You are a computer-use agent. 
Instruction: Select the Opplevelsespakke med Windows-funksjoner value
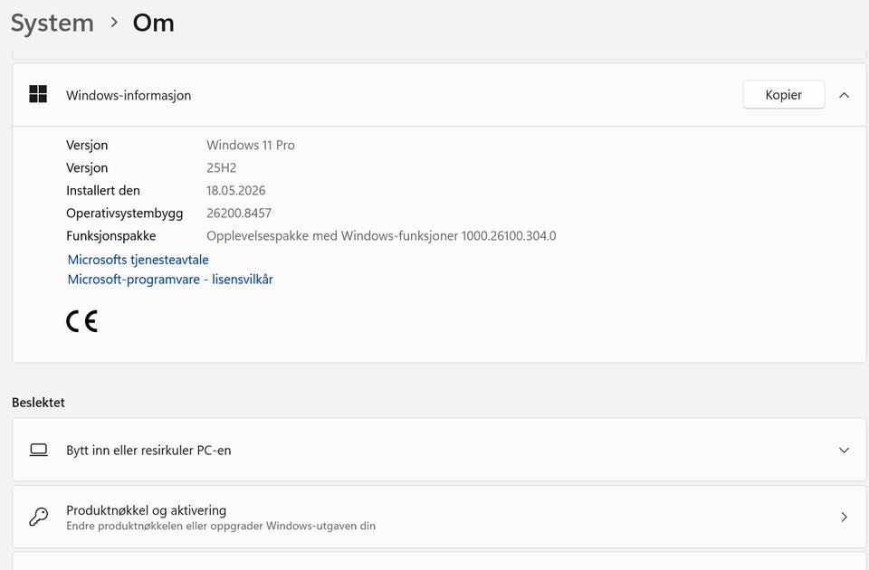pyautogui.click(x=381, y=236)
